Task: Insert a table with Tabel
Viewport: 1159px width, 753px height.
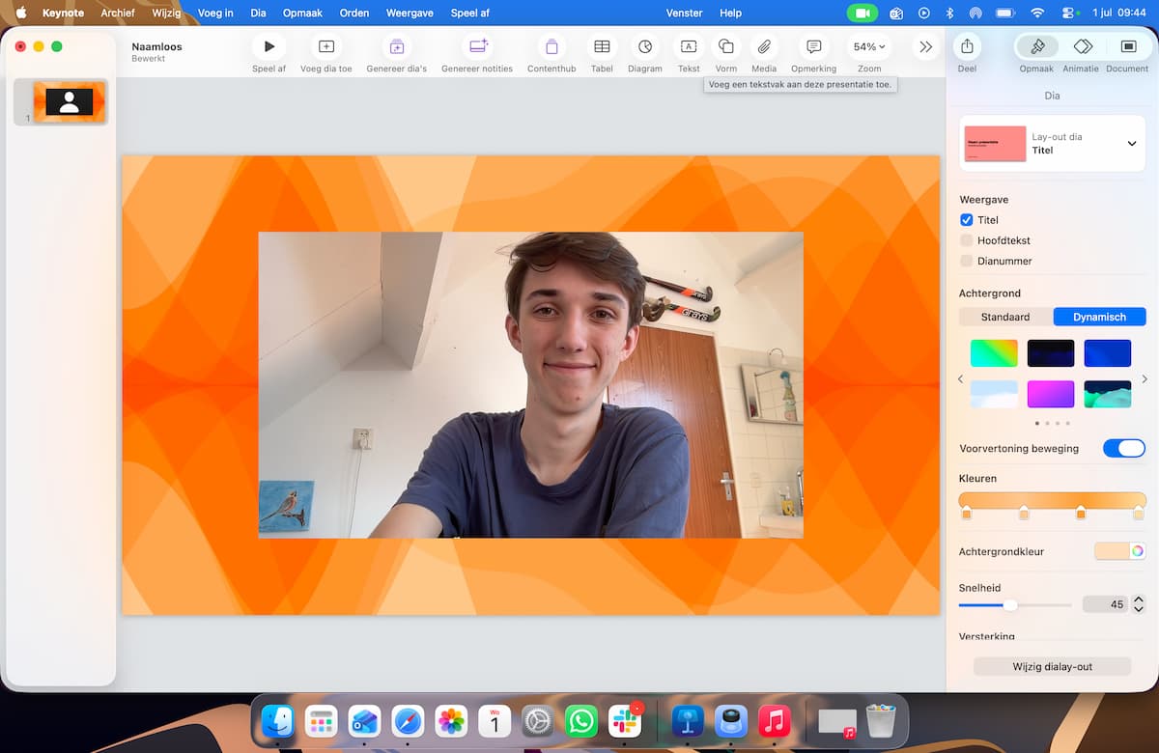Action: (x=602, y=46)
